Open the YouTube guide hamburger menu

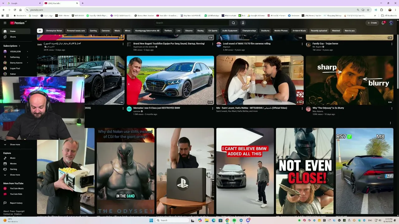coord(5,23)
